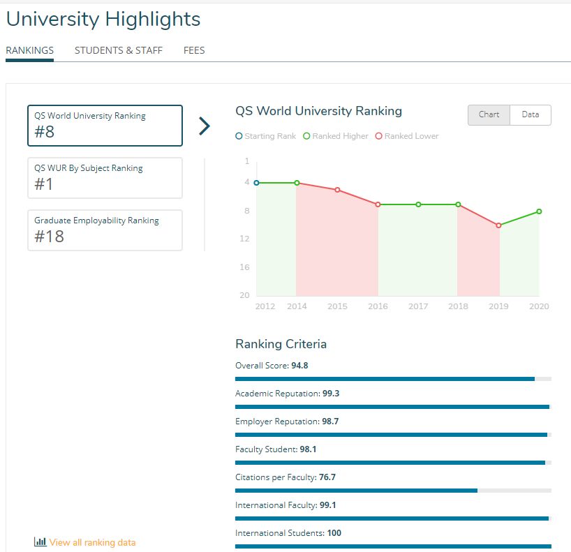Click the 2016 data point on chart

click(378, 204)
